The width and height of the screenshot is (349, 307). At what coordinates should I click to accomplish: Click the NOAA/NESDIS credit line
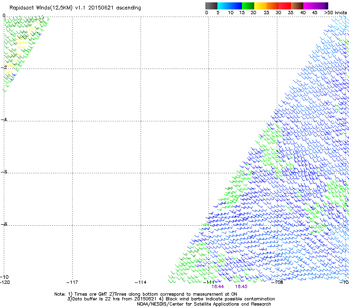click(204, 304)
